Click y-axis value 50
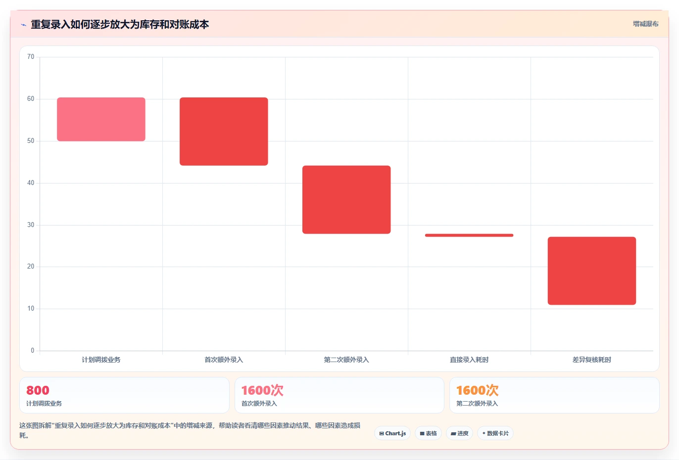 31,141
